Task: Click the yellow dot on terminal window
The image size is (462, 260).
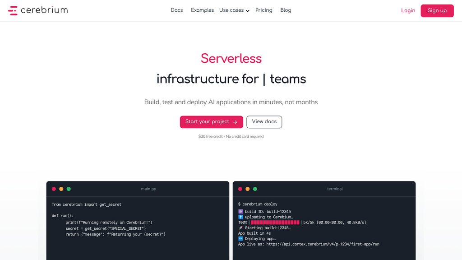Action: pyautogui.click(x=248, y=189)
